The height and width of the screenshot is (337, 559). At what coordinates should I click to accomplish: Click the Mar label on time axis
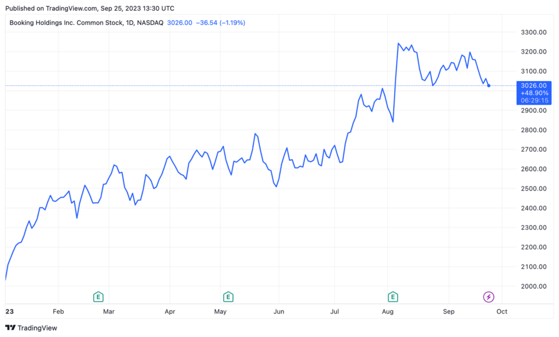click(109, 312)
